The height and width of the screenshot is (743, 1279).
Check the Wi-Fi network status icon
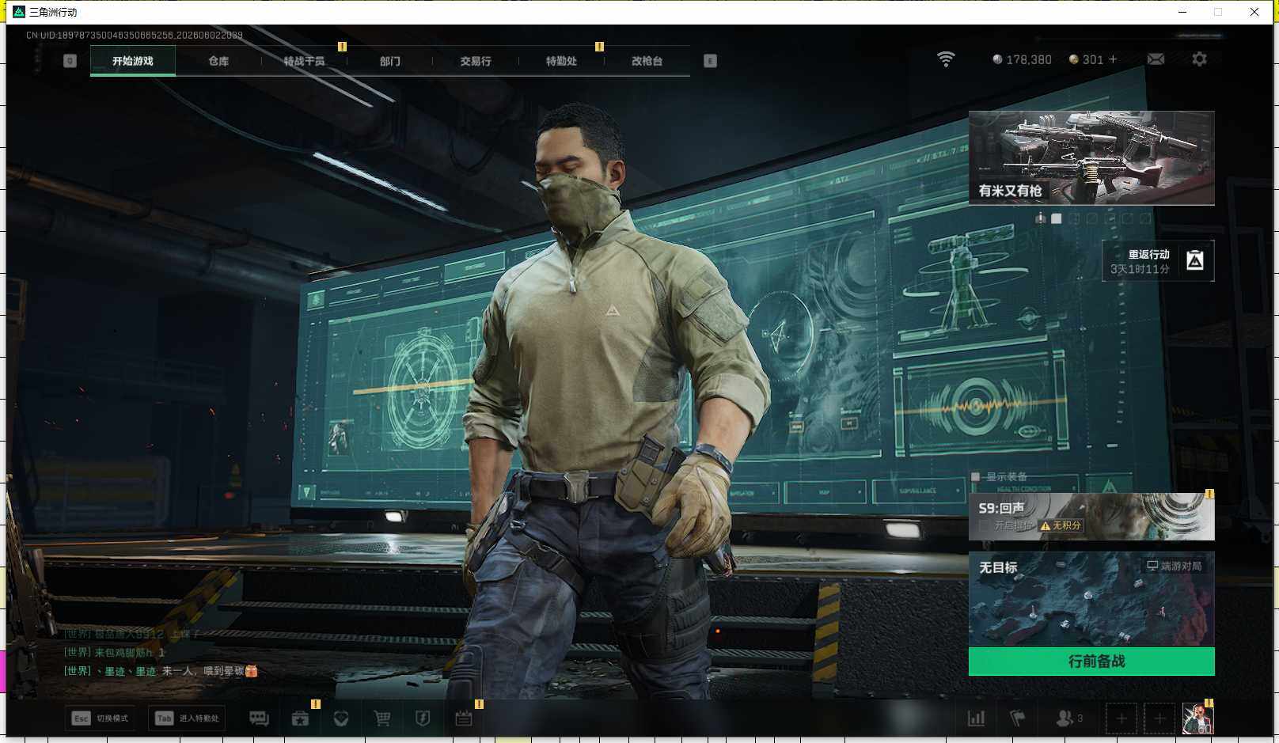[946, 59]
